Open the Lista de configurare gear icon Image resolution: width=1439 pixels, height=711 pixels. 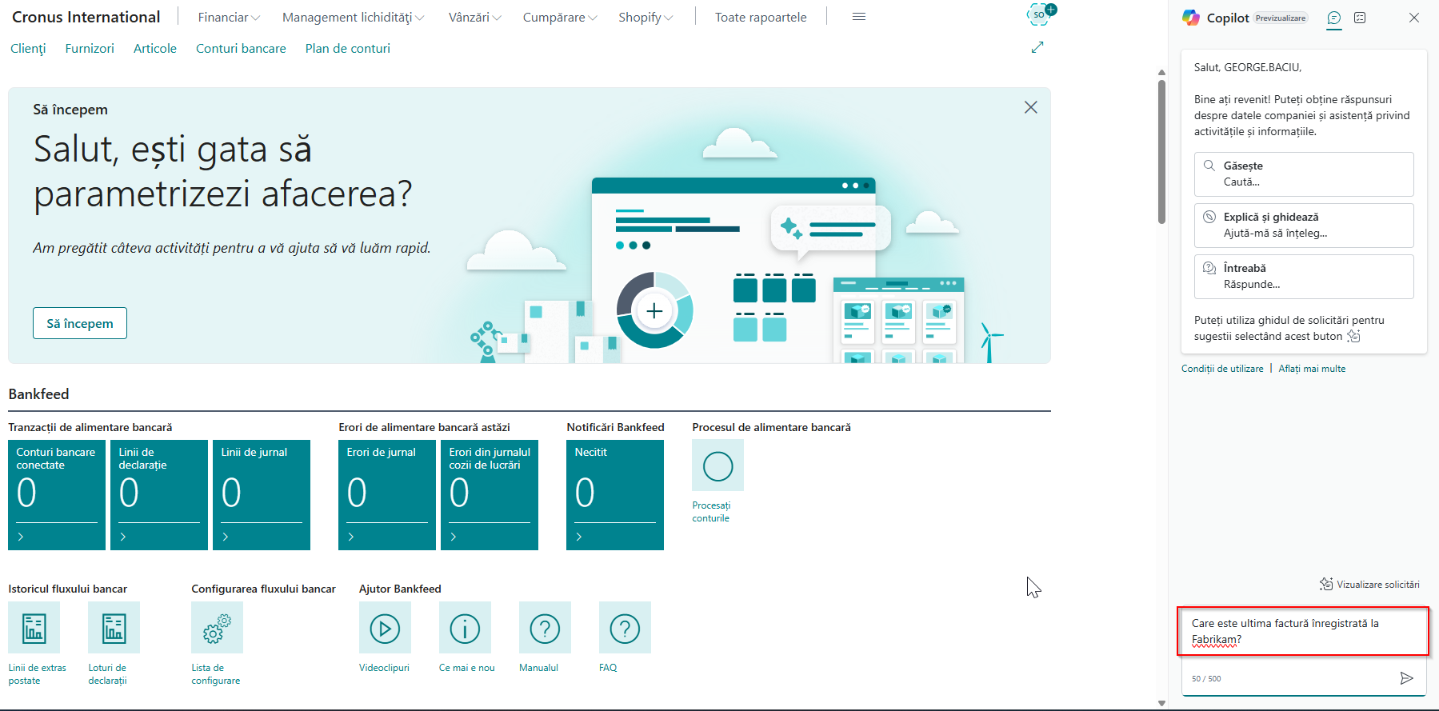[x=217, y=628]
